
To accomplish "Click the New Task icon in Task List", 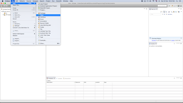I will click(x=161, y=12).
